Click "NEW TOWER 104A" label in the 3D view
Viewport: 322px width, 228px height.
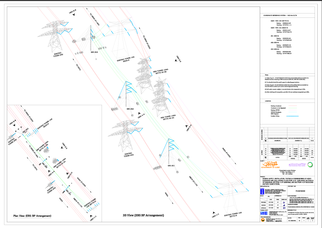point(160,70)
